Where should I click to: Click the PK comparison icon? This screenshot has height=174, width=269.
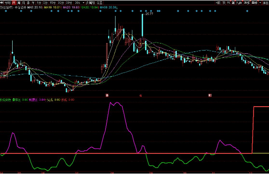point(229,3)
